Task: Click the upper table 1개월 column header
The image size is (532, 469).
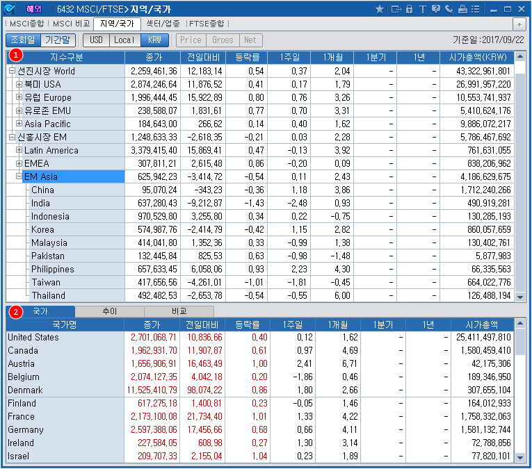Action: click(x=332, y=57)
